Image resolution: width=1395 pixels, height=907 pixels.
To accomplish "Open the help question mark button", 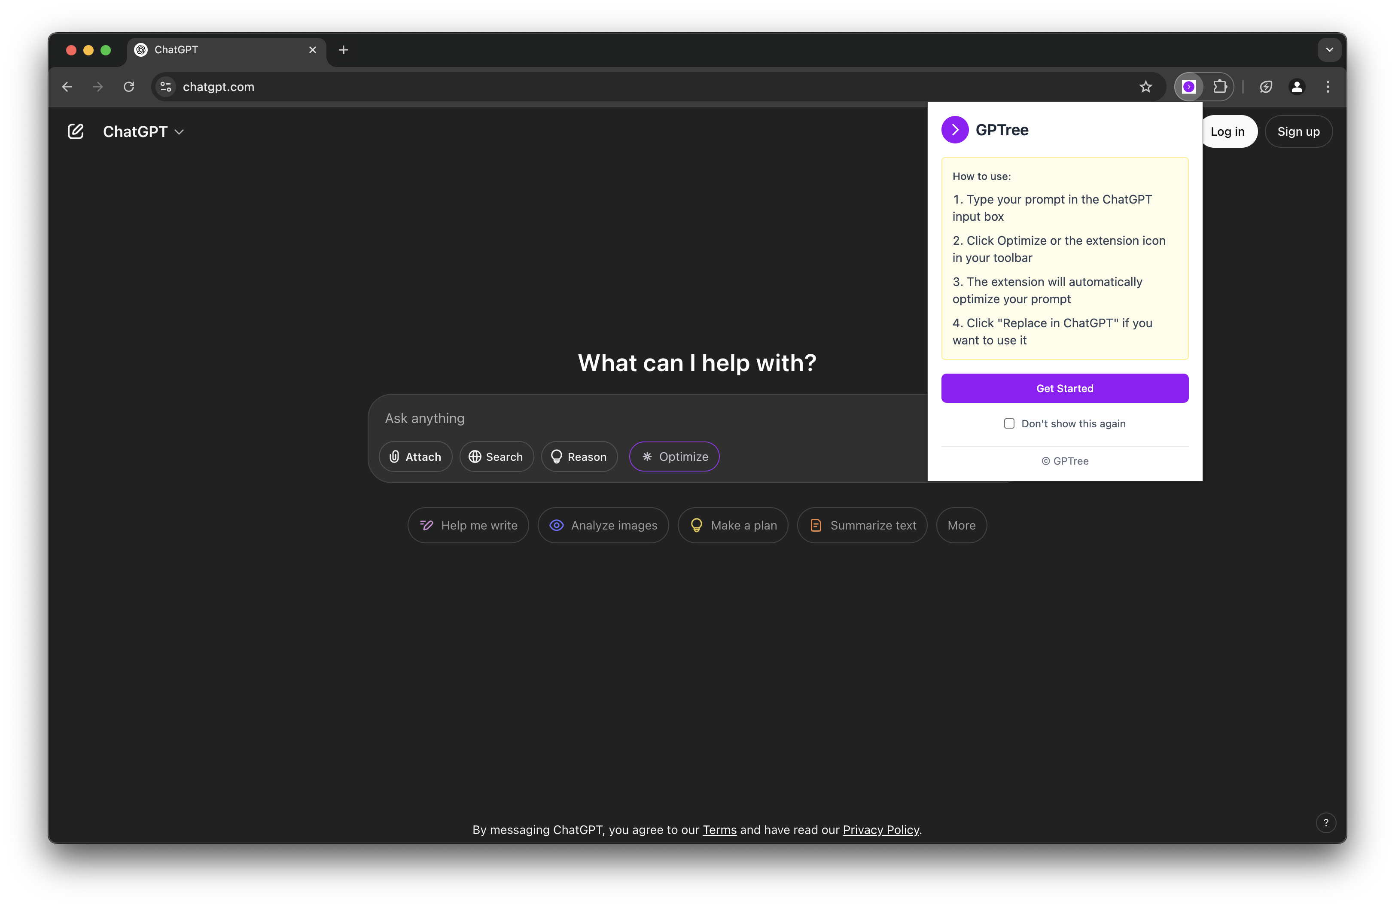I will point(1325,823).
